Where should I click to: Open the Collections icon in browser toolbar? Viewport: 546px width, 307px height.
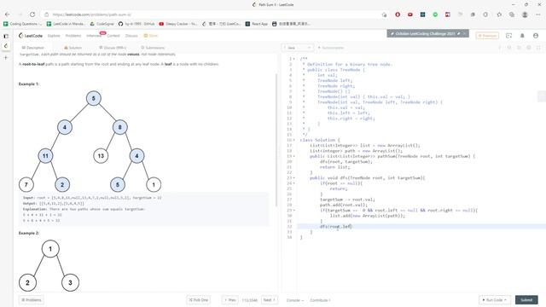coord(512,14)
